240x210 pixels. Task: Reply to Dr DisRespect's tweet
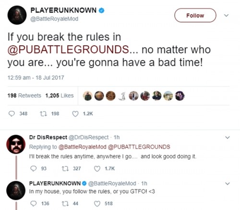pyautogui.click(x=33, y=169)
